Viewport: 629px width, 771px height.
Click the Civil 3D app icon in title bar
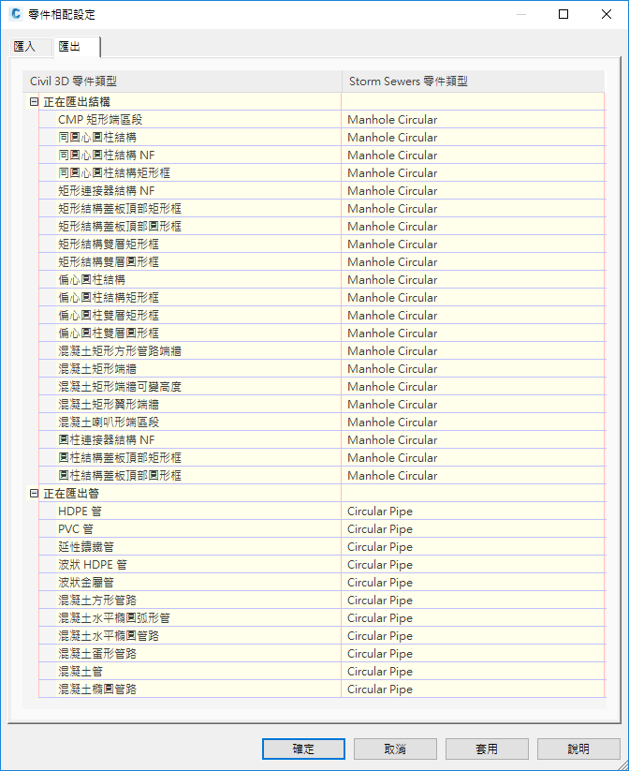16,14
